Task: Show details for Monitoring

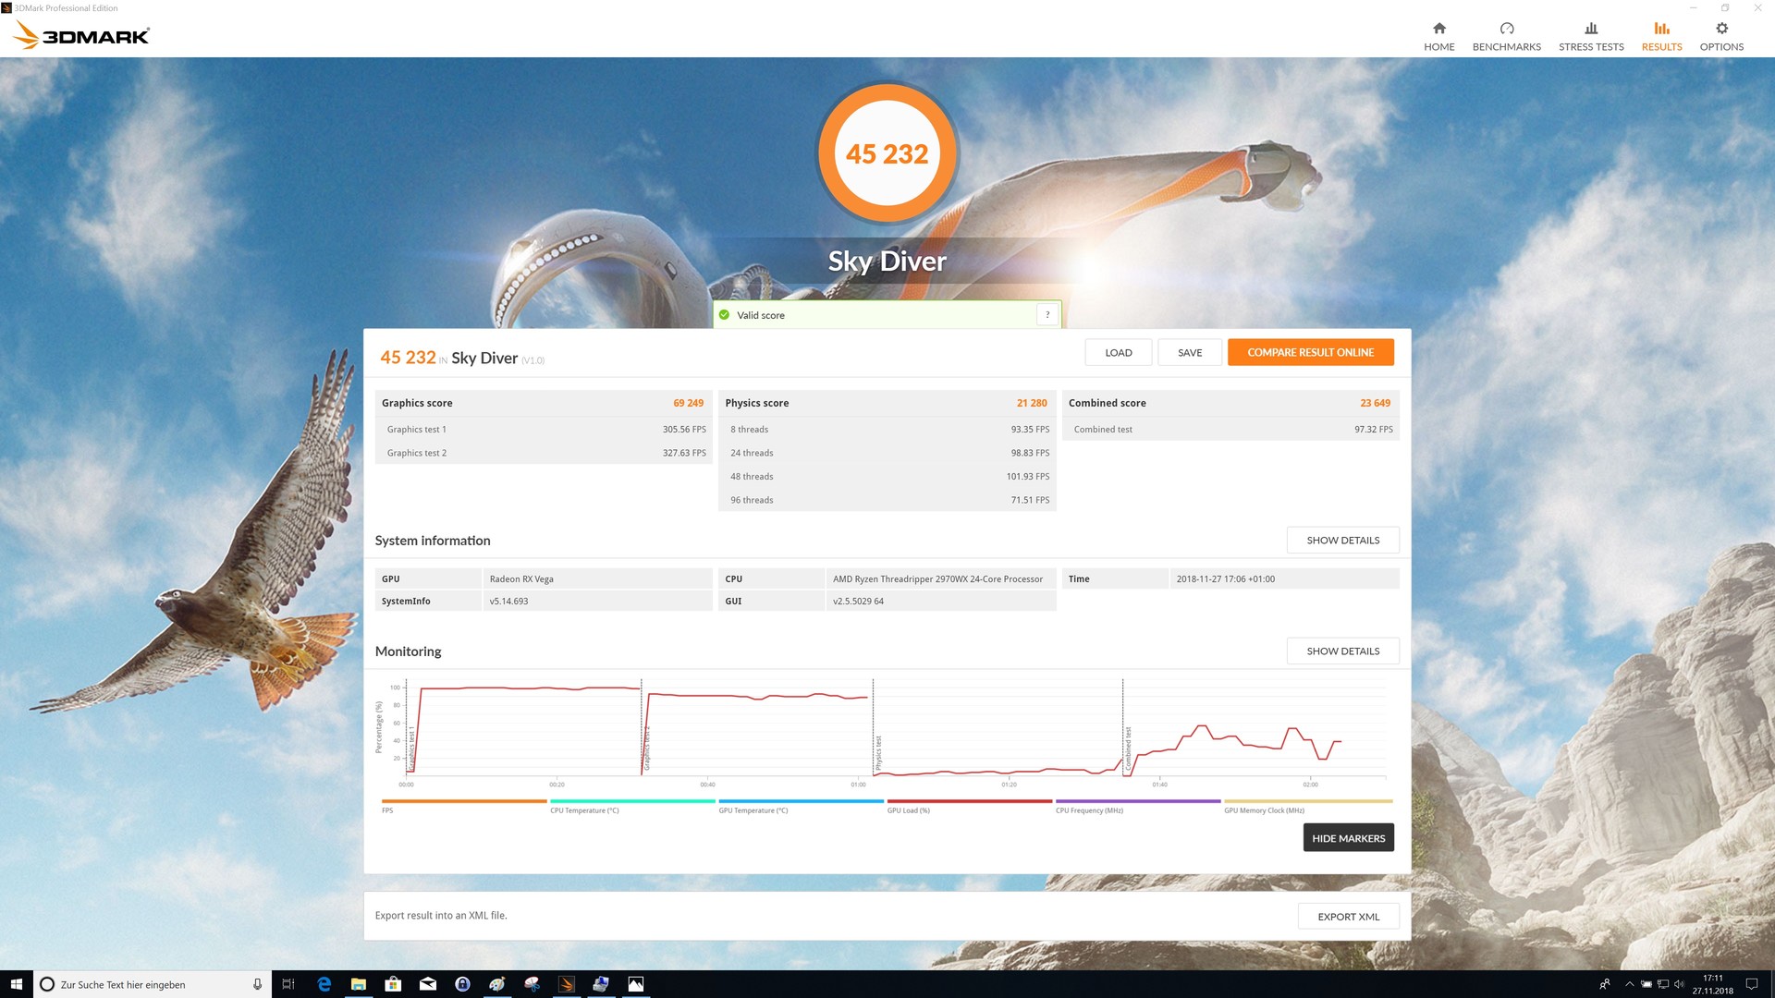Action: click(x=1342, y=651)
